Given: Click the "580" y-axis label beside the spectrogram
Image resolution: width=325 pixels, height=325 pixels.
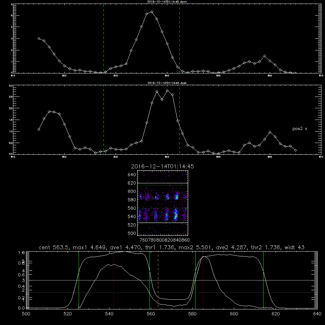Looking at the screenshot, I should pyautogui.click(x=132, y=200).
